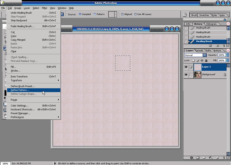Open the pattern picker dropdown in options bar
Viewport: 231px width, 165px height.
point(115,14)
